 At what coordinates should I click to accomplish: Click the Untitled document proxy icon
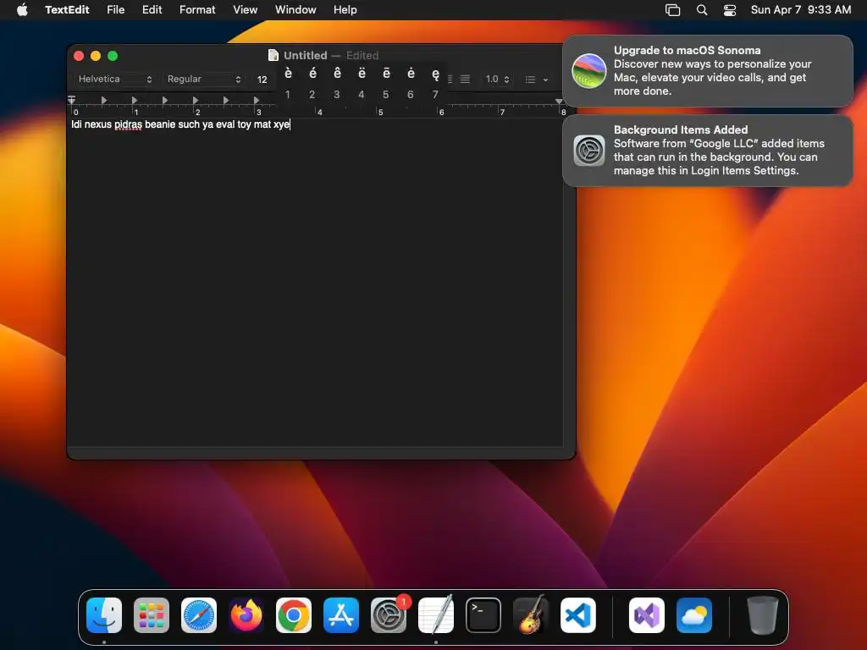pos(273,55)
